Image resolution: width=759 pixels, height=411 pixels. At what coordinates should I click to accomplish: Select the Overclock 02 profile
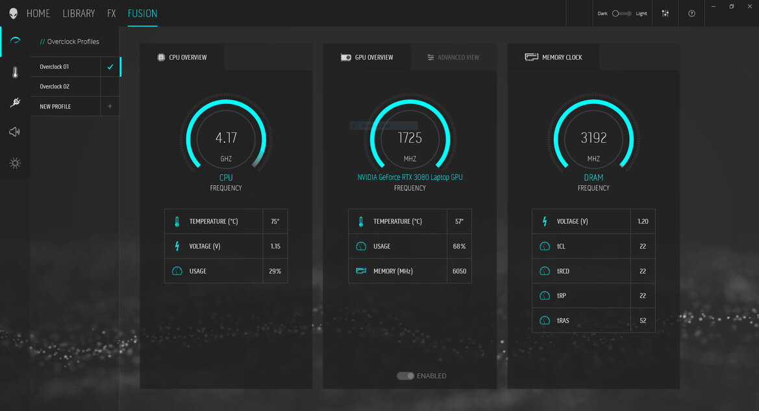(65, 86)
